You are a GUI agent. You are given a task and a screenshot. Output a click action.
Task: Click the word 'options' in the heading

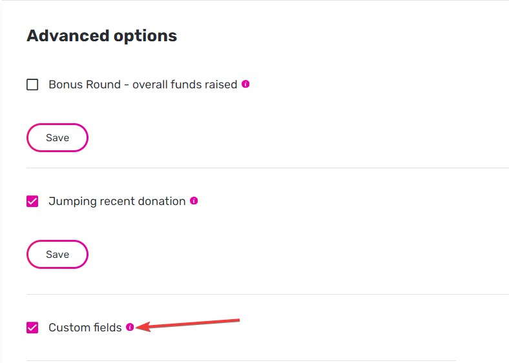pyautogui.click(x=147, y=35)
